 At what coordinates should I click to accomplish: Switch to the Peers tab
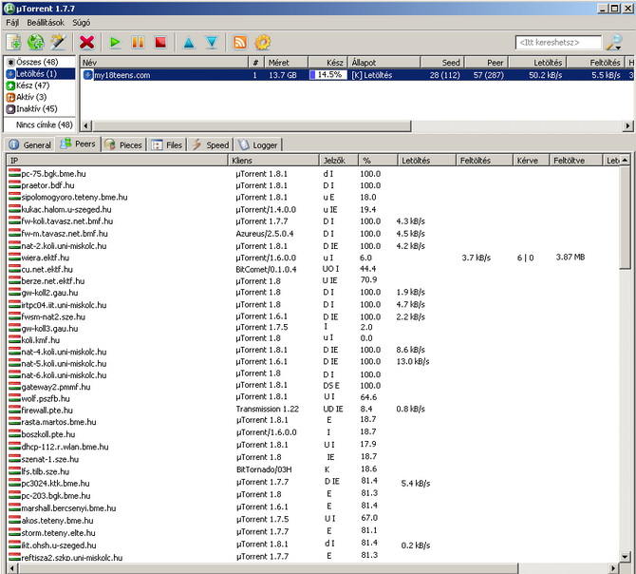point(78,143)
